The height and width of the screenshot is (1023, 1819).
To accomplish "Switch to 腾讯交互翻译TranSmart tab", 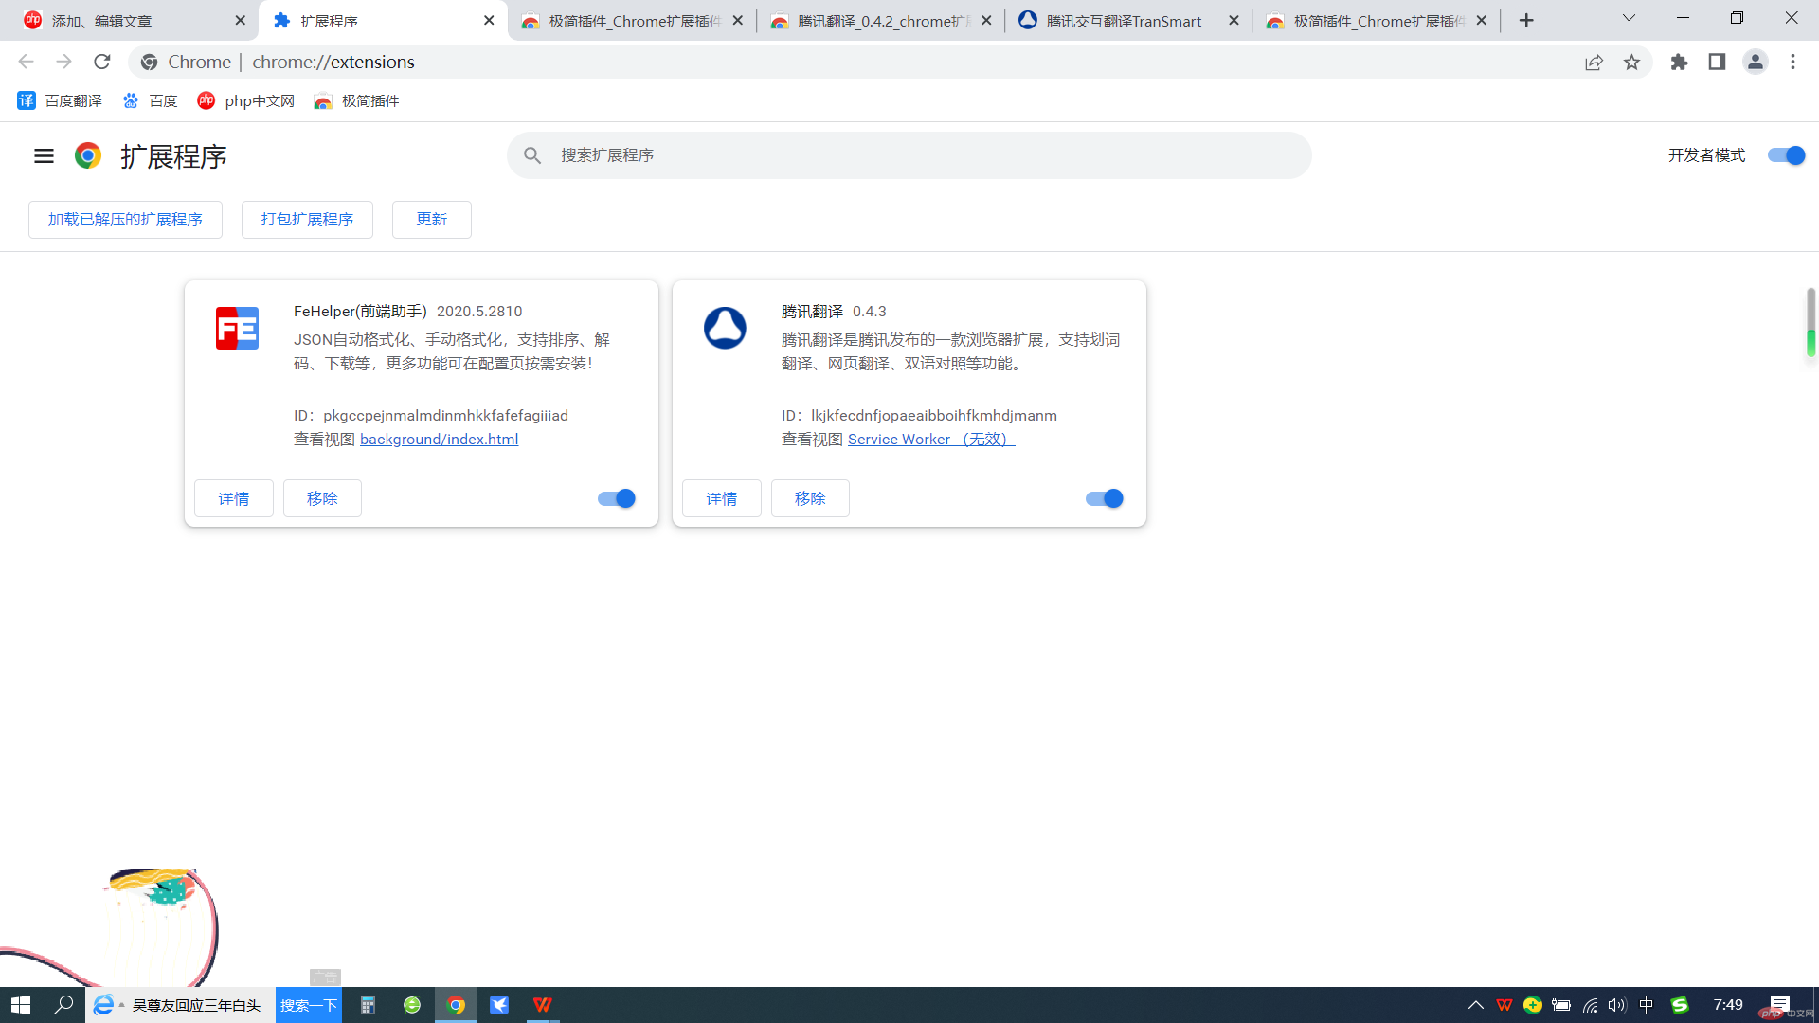I will pos(1127,20).
